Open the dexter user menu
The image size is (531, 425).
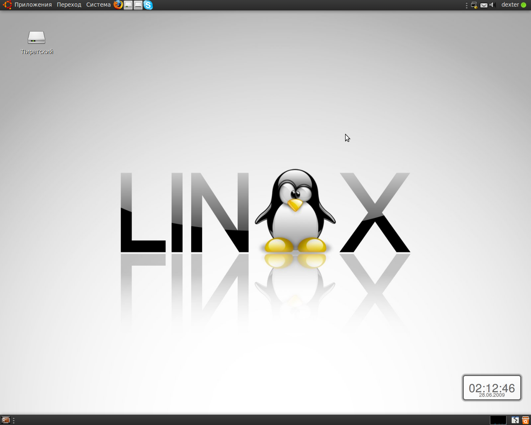[510, 5]
